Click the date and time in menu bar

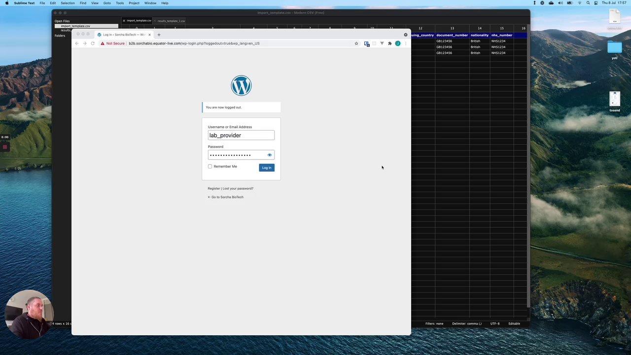point(614,3)
